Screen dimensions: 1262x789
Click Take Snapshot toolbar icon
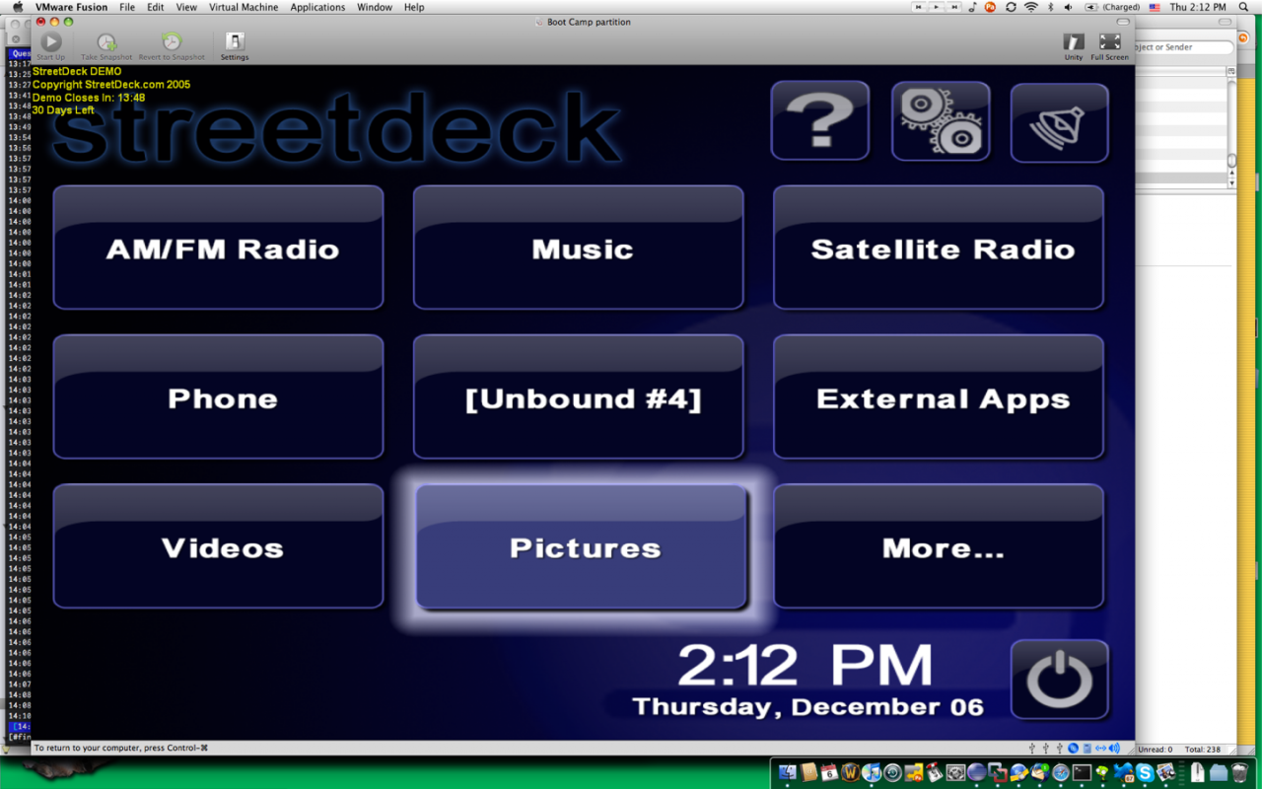point(106,45)
